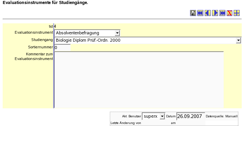Click the save (floppy disk) icon
Screen dimensions: 242x151
pos(193,13)
